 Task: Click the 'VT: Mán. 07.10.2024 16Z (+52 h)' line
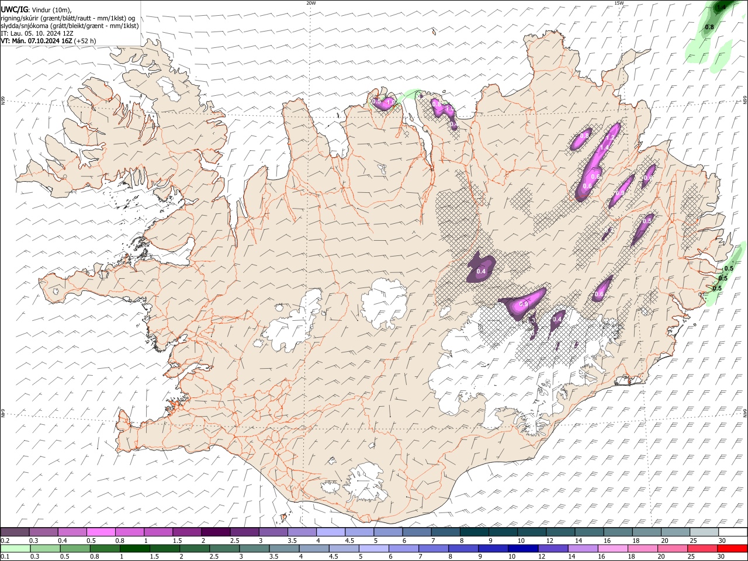tap(49, 41)
